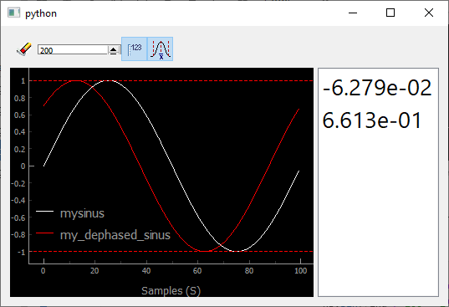Image resolution: width=449 pixels, height=307 pixels.
Task: Click the spinbox field showing 200
Action: pyautogui.click(x=73, y=50)
